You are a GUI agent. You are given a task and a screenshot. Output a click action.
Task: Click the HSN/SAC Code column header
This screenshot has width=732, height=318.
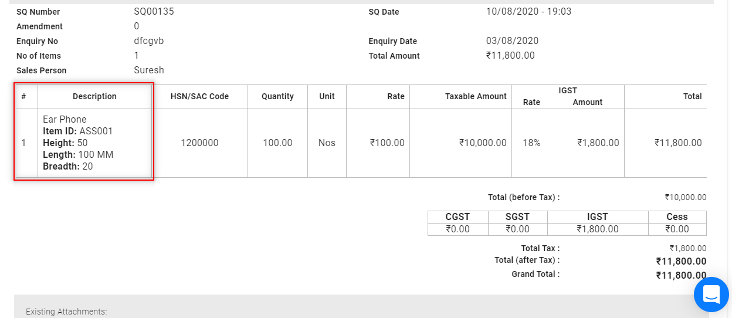coord(199,96)
